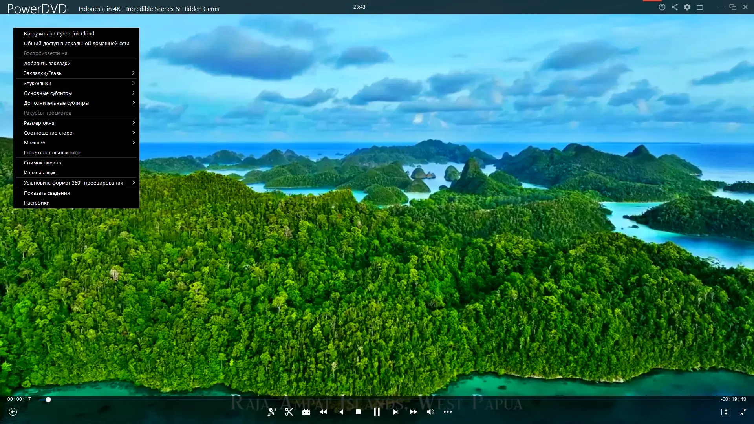Viewport: 754px width, 424px height.
Task: Stop playback with the stop button
Action: [x=358, y=412]
